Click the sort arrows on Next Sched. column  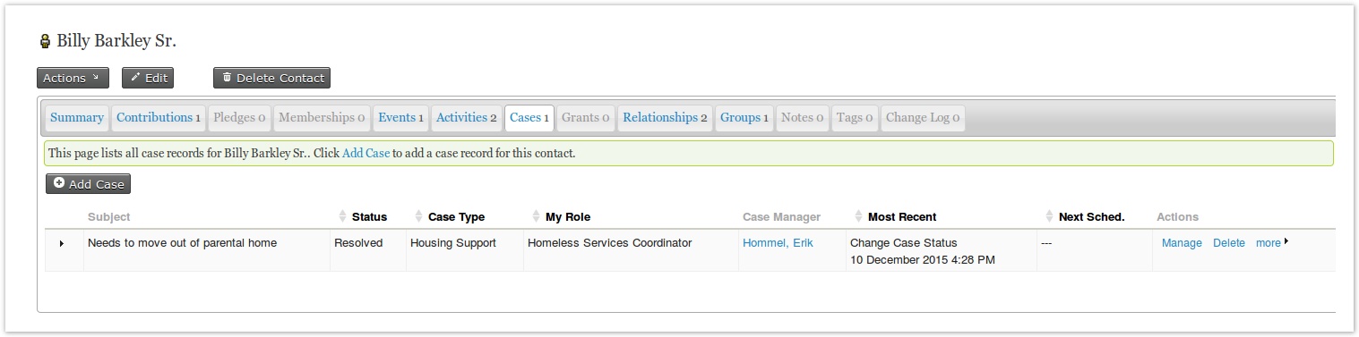click(x=1049, y=216)
